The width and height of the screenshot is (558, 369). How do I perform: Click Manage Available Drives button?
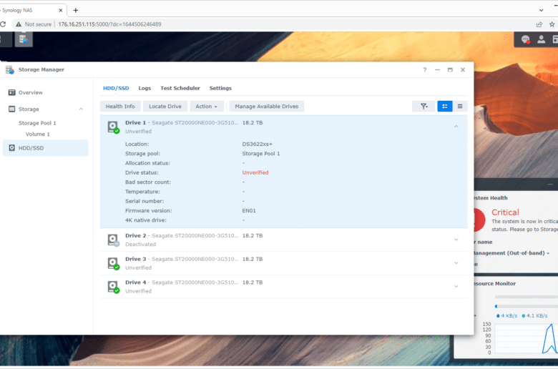[x=267, y=107]
